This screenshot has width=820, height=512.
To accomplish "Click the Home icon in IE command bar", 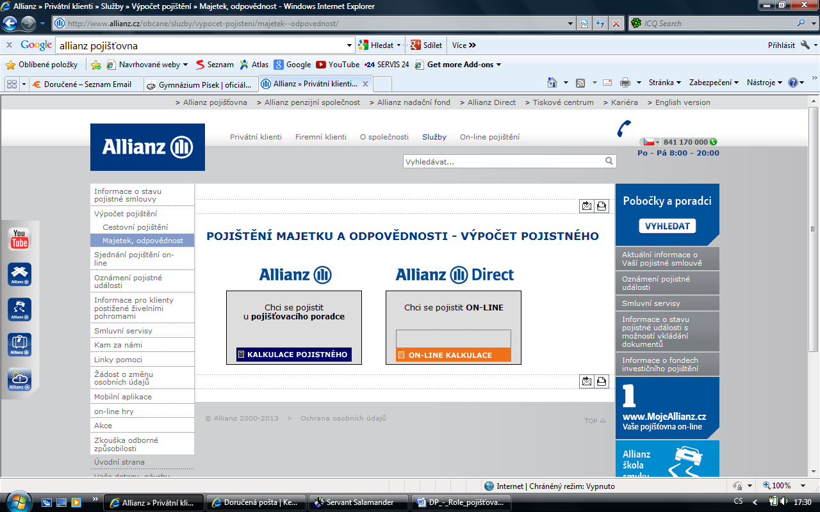I will point(552,83).
